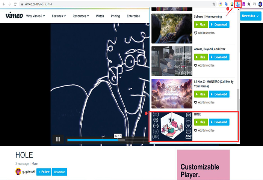Click scroll-up arrow in extension popup

click(x=238, y=9)
